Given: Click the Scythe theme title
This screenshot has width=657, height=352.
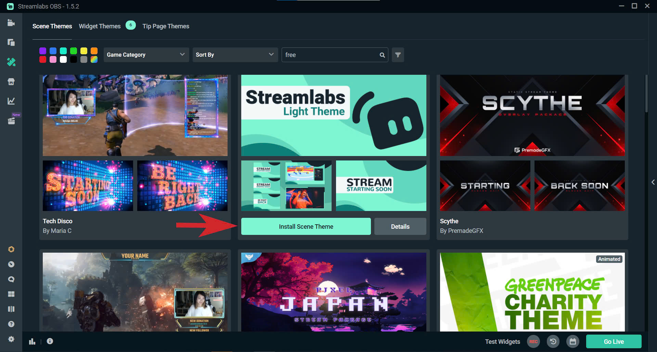Looking at the screenshot, I should coord(449,221).
